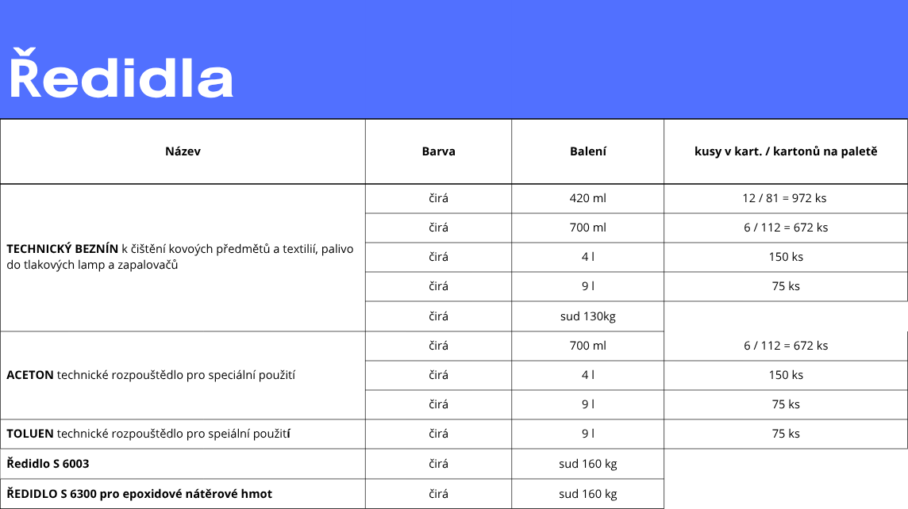The image size is (908, 509).
Task: Select the 150 ks cell for Aceton
Action: click(785, 375)
